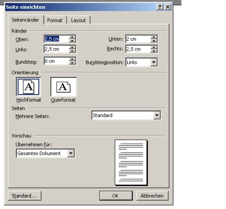Confirm settings with the OK button

116,195
